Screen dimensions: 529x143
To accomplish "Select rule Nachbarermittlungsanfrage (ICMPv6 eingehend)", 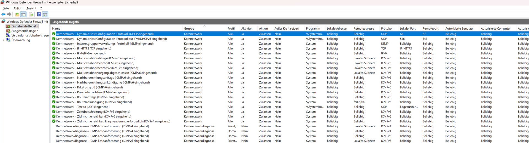I will (99, 78).
